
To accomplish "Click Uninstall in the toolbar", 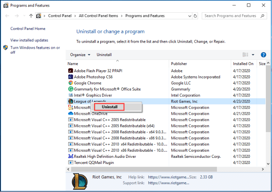I will [x=104, y=55].
